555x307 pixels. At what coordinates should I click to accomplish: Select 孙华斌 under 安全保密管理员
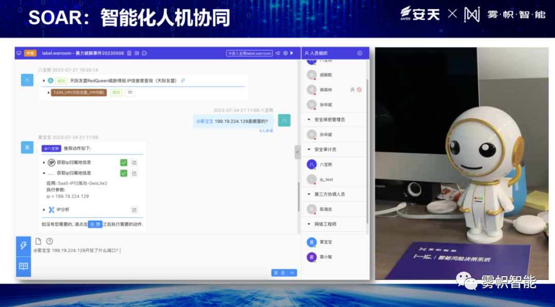click(x=335, y=134)
